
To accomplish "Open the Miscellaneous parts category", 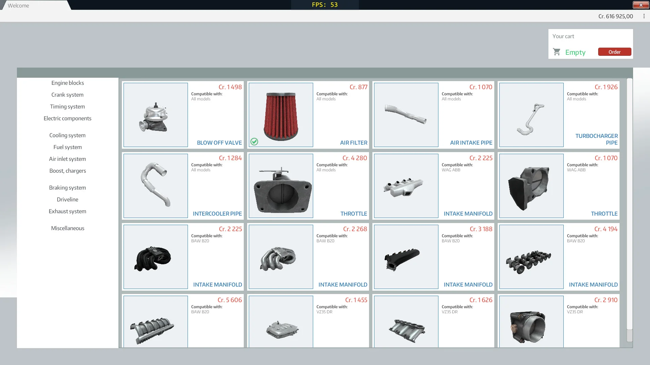I will click(67, 228).
